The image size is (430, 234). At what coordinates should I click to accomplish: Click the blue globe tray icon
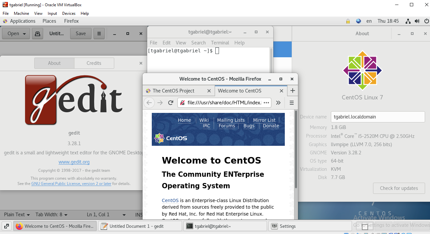point(359,21)
